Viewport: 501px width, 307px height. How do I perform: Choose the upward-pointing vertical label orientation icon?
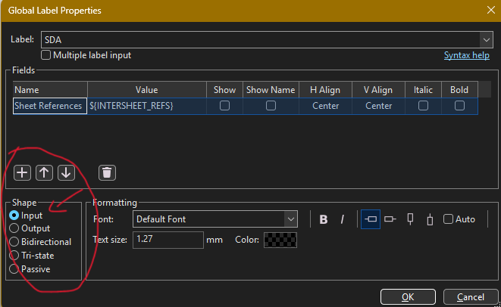430,219
